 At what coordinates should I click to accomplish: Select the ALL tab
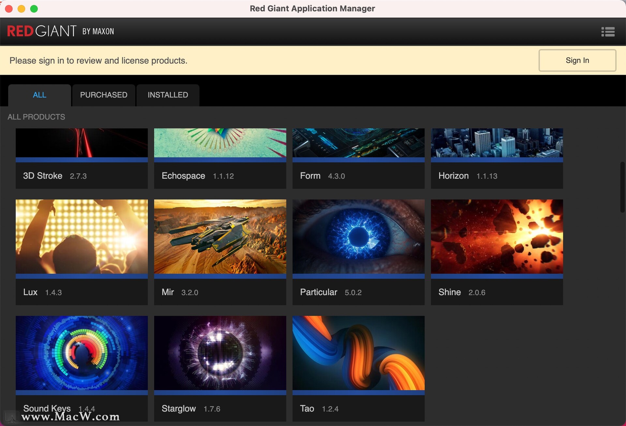coord(39,95)
